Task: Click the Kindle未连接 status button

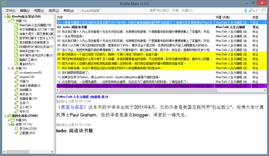Action: [89, 10]
